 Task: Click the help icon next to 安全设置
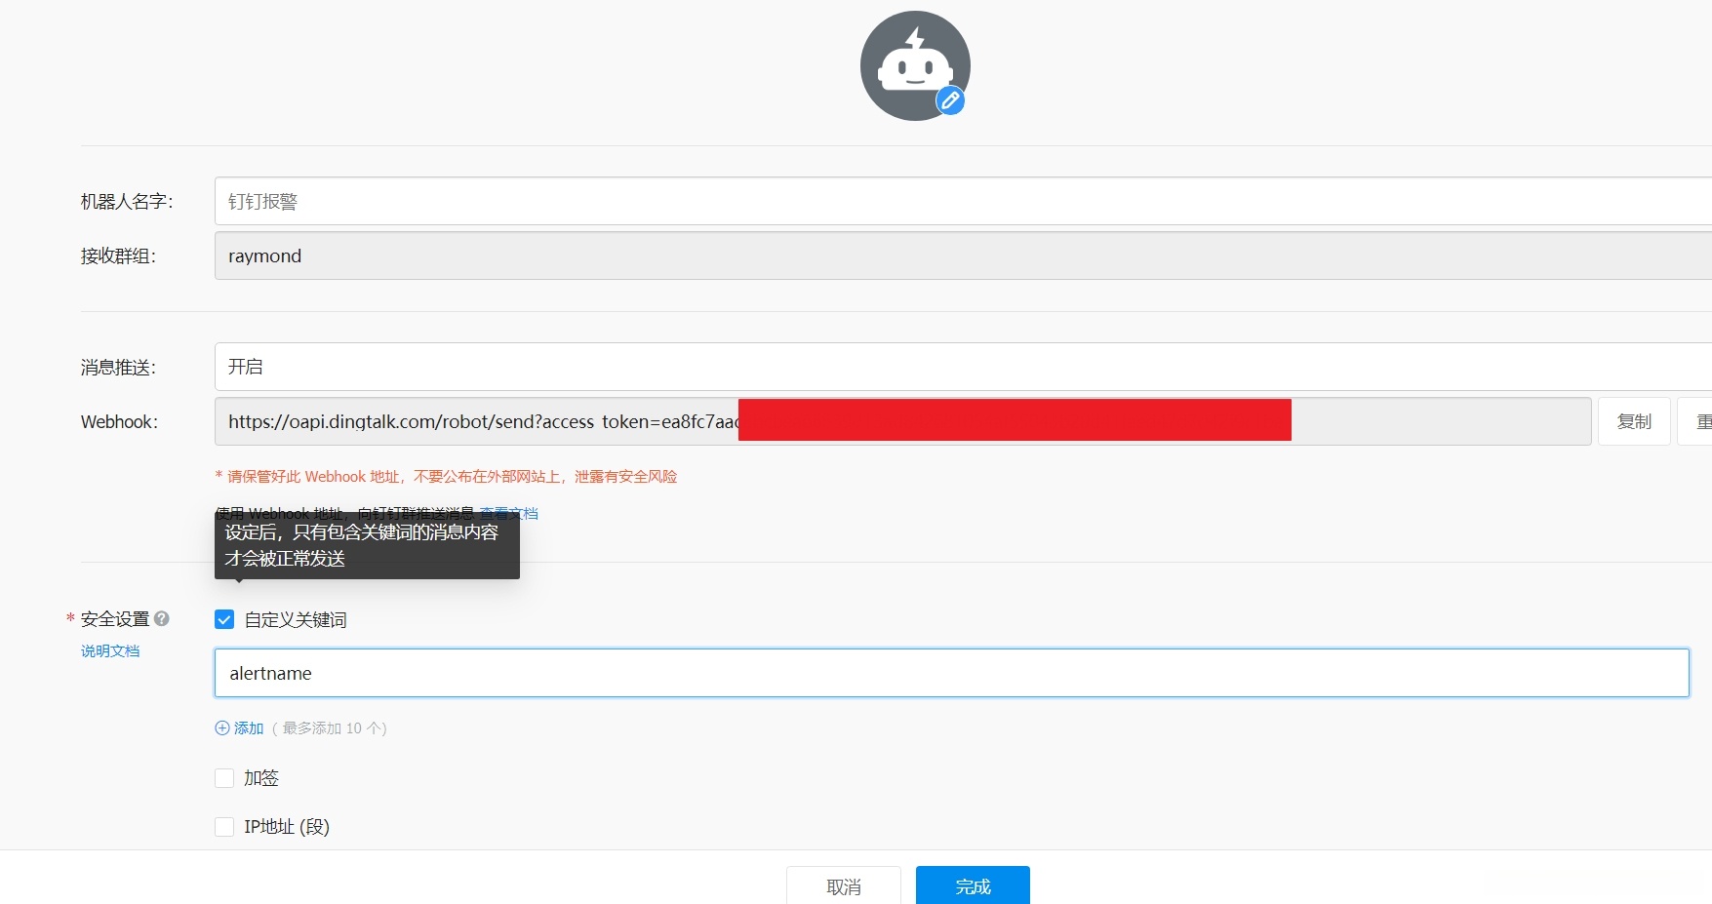tap(162, 618)
